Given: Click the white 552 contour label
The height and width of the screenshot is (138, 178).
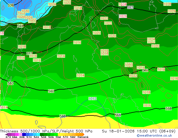Looking at the screenshot, I should [130, 7].
